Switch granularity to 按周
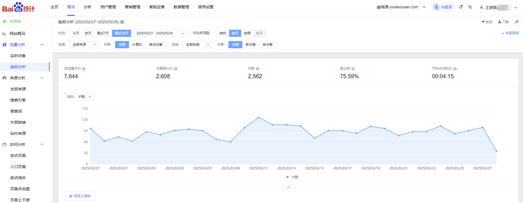 [x=247, y=33]
